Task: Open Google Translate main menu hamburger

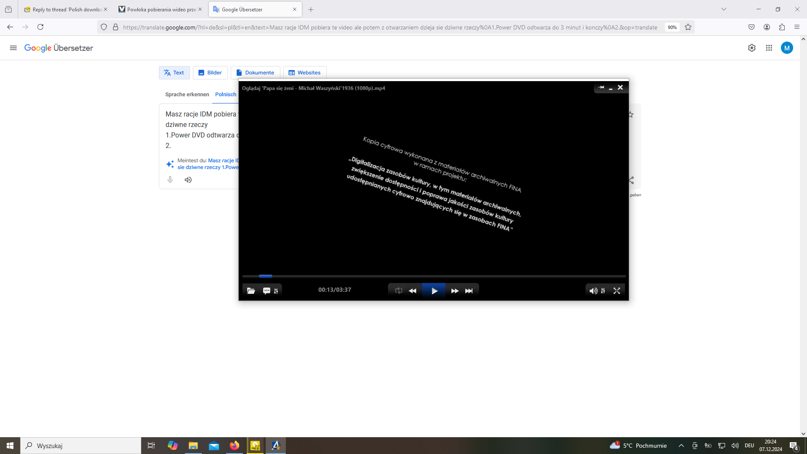Action: coord(13,48)
